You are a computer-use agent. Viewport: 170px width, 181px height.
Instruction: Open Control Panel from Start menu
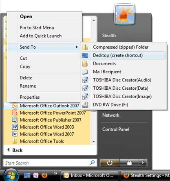116,129
